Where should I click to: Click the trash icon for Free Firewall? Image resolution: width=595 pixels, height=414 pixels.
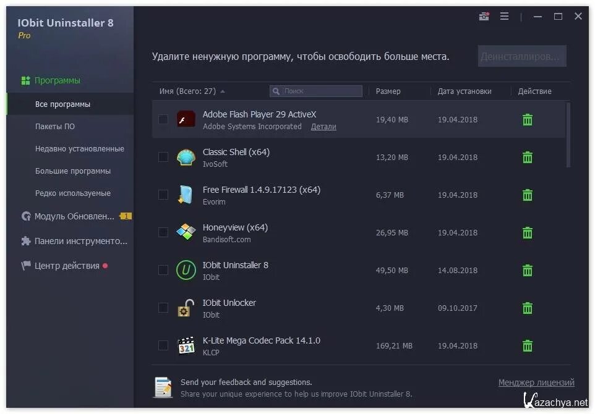tap(528, 195)
